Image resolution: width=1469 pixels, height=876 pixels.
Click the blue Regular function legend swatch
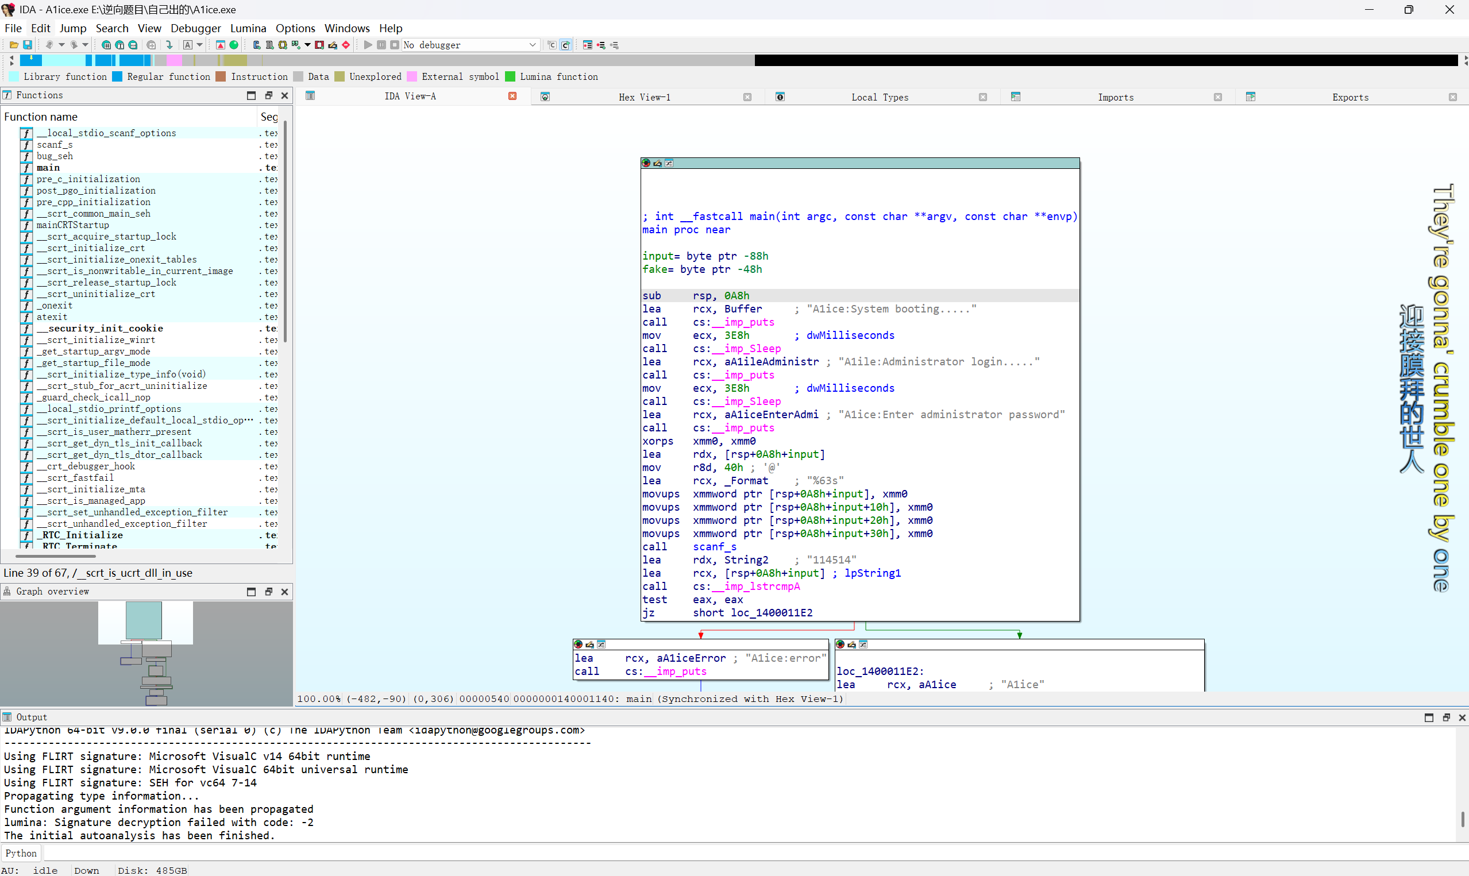click(117, 77)
